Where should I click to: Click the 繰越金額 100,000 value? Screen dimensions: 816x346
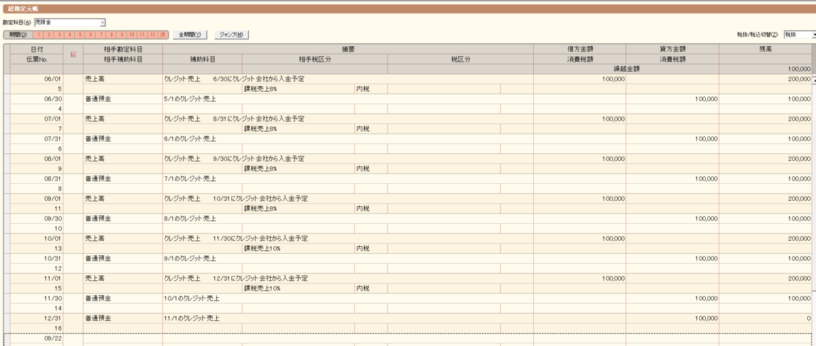pyautogui.click(x=800, y=69)
